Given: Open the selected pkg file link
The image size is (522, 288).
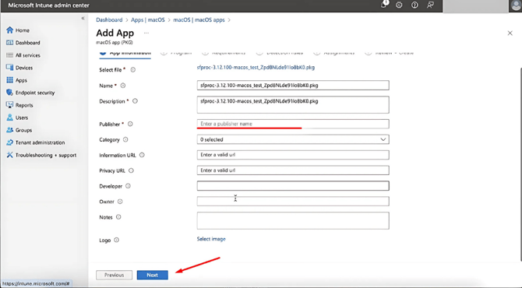Looking at the screenshot, I should click(x=256, y=67).
